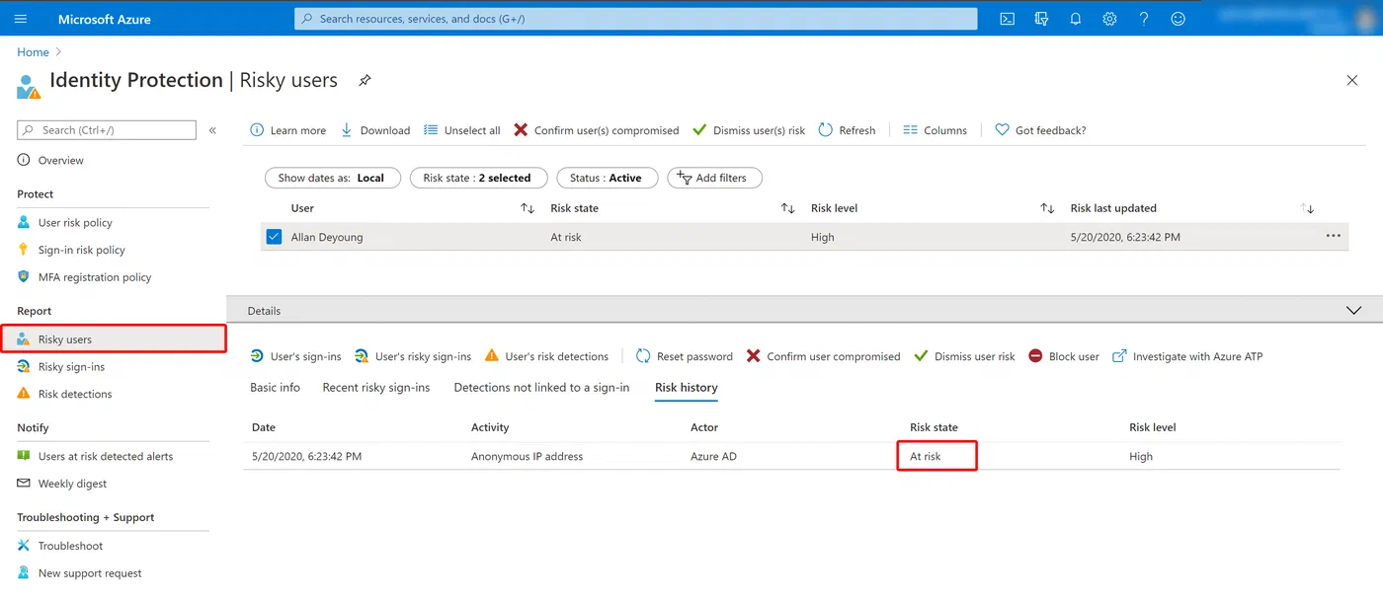
Task: Click Block user in details toolbar
Action: pyautogui.click(x=1064, y=356)
